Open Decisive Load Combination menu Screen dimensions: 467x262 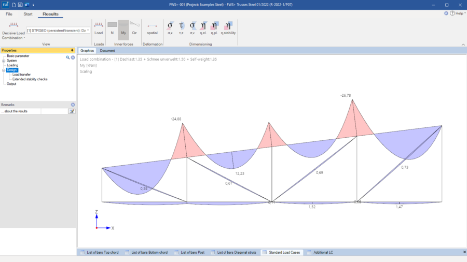(13, 31)
